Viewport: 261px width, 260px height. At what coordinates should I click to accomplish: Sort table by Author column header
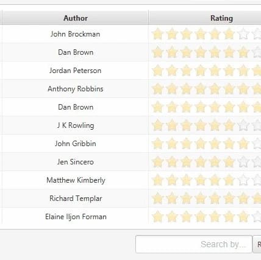tap(76, 18)
